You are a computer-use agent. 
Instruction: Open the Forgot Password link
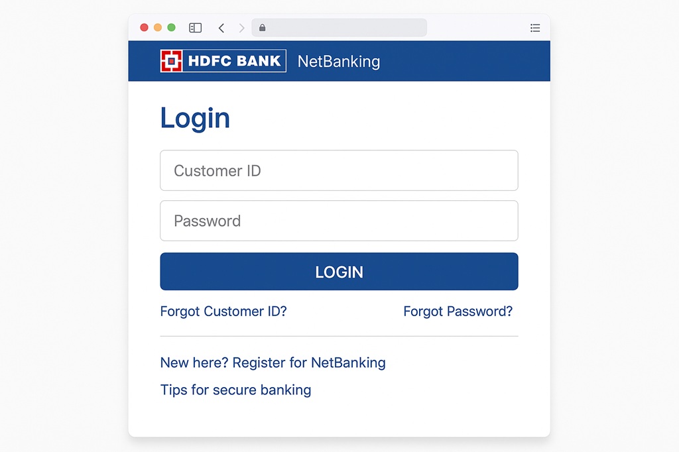[458, 311]
